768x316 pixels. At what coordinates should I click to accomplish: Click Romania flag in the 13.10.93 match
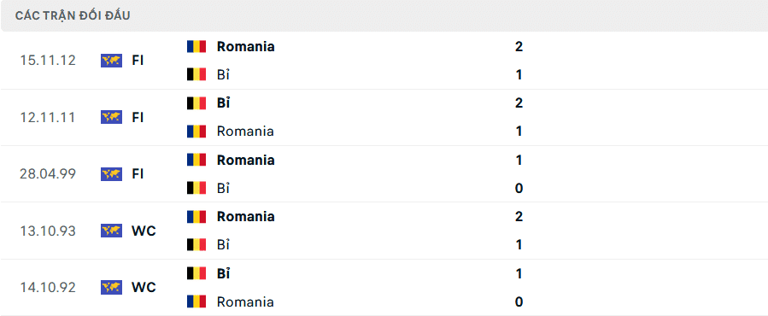click(196, 217)
